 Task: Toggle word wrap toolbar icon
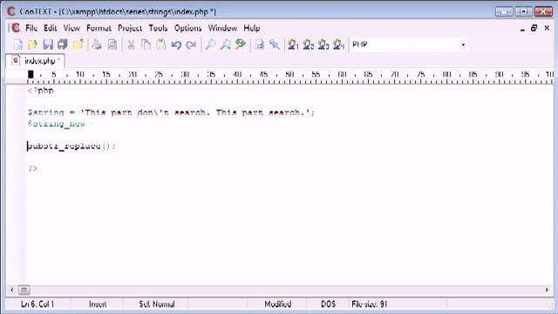point(260,44)
